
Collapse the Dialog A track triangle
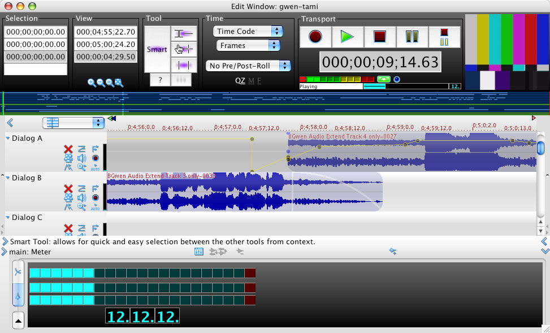pyautogui.click(x=8, y=139)
